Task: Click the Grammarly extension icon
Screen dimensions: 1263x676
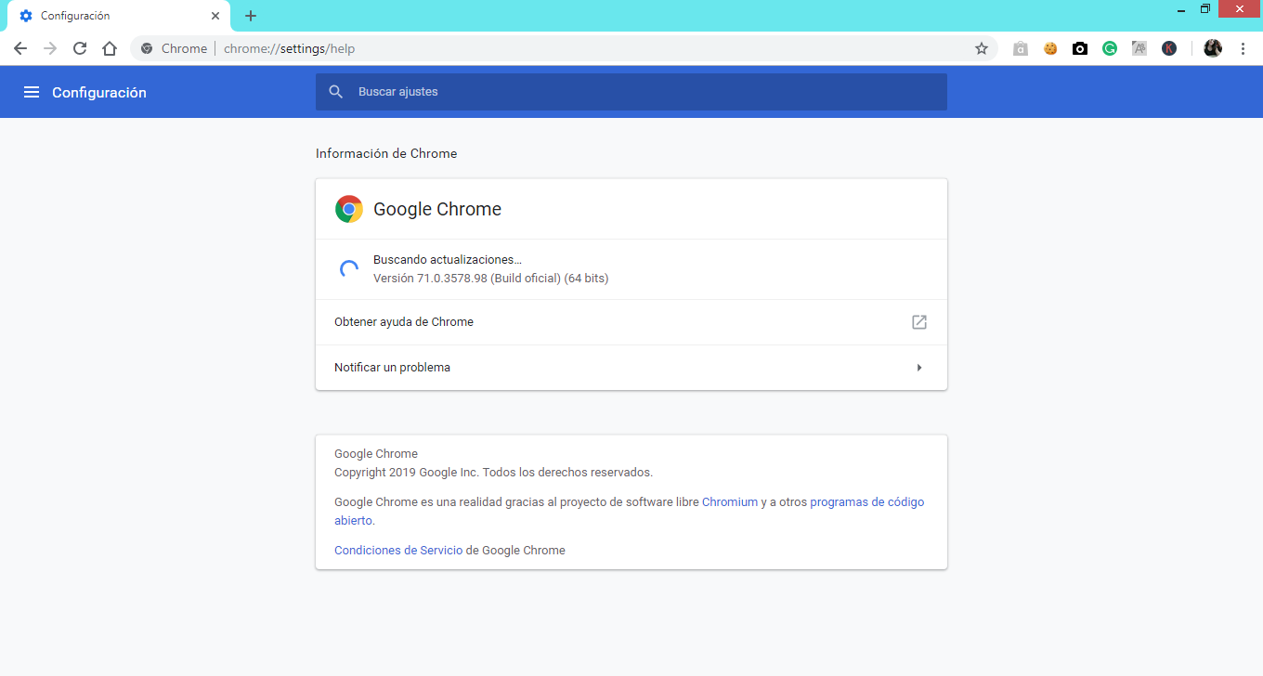Action: click(1110, 48)
